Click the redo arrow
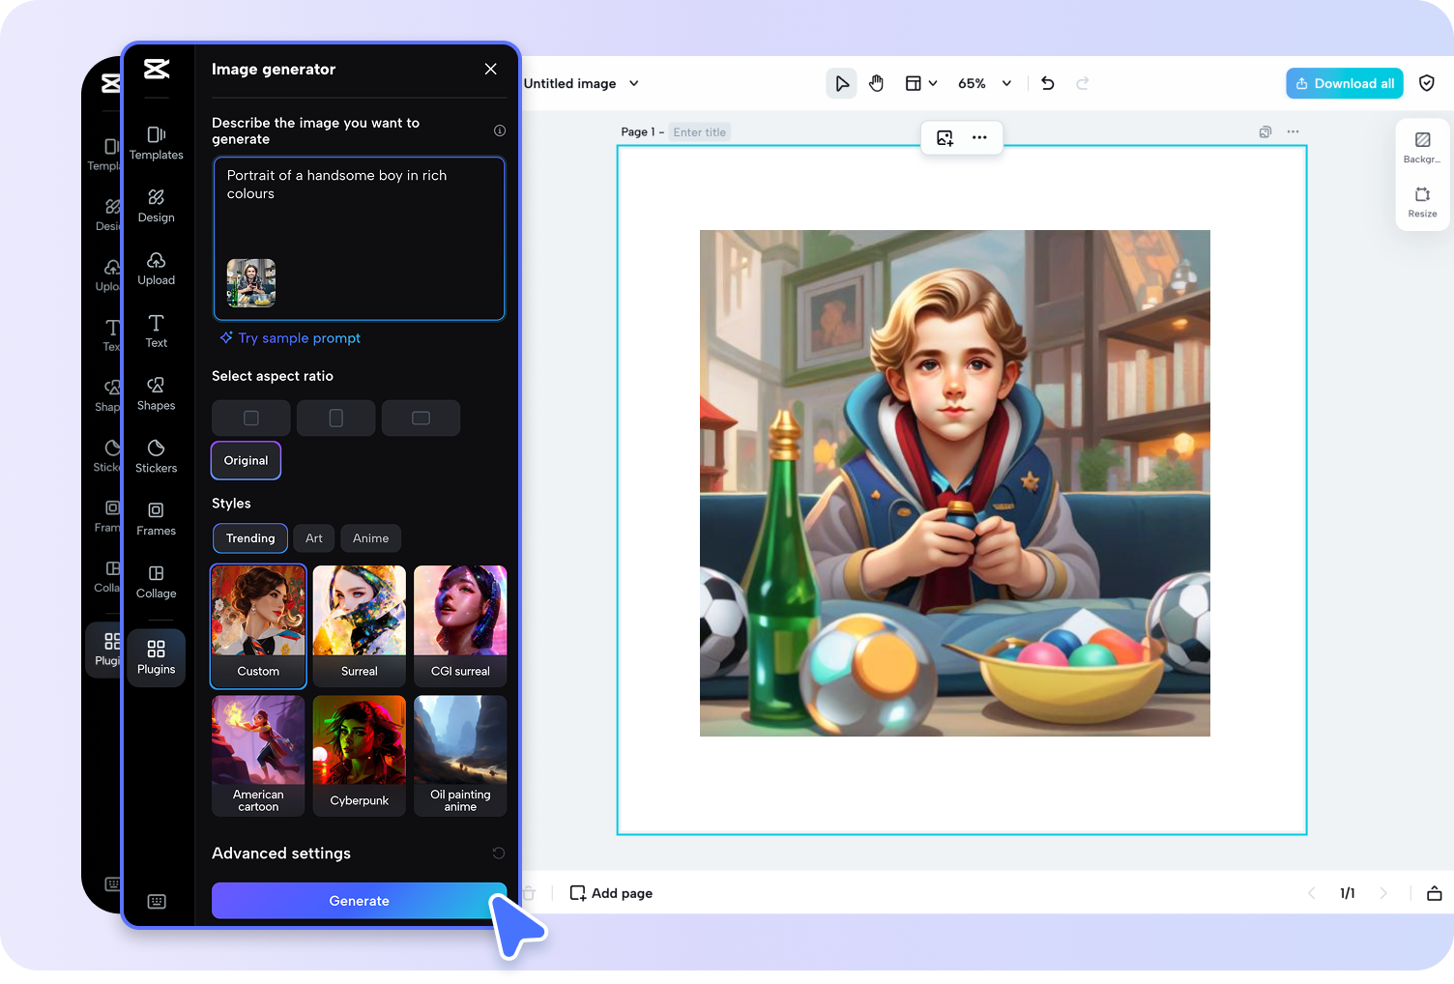 [1083, 83]
